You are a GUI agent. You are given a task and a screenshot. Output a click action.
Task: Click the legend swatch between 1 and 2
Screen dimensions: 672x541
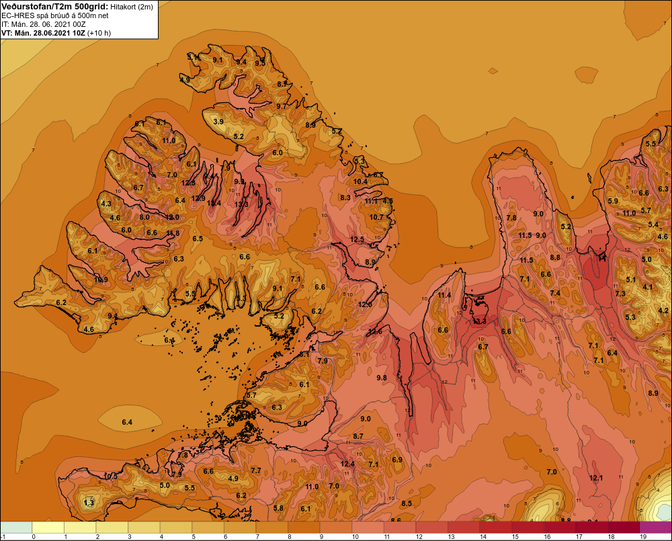[x=80, y=528]
